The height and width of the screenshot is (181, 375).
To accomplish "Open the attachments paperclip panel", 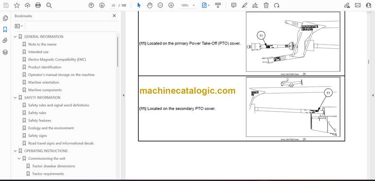I will click(5, 41).
